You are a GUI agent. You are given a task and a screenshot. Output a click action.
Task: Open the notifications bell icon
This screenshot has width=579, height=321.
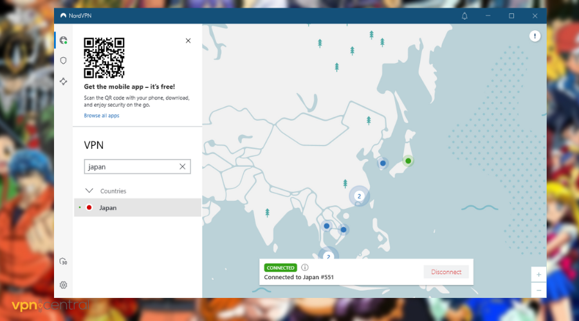[x=464, y=16]
